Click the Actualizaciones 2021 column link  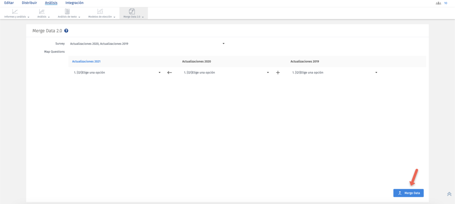pos(86,61)
